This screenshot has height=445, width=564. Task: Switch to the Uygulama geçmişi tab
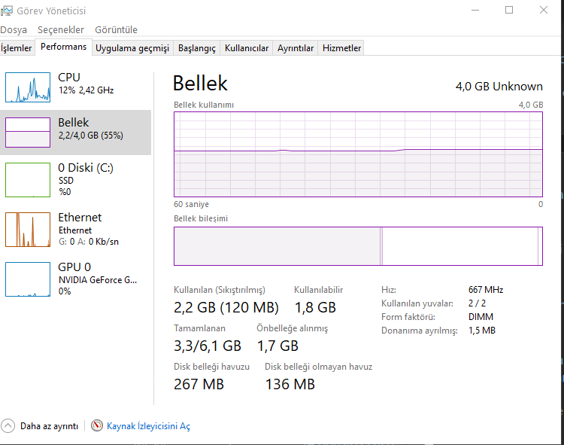point(132,48)
